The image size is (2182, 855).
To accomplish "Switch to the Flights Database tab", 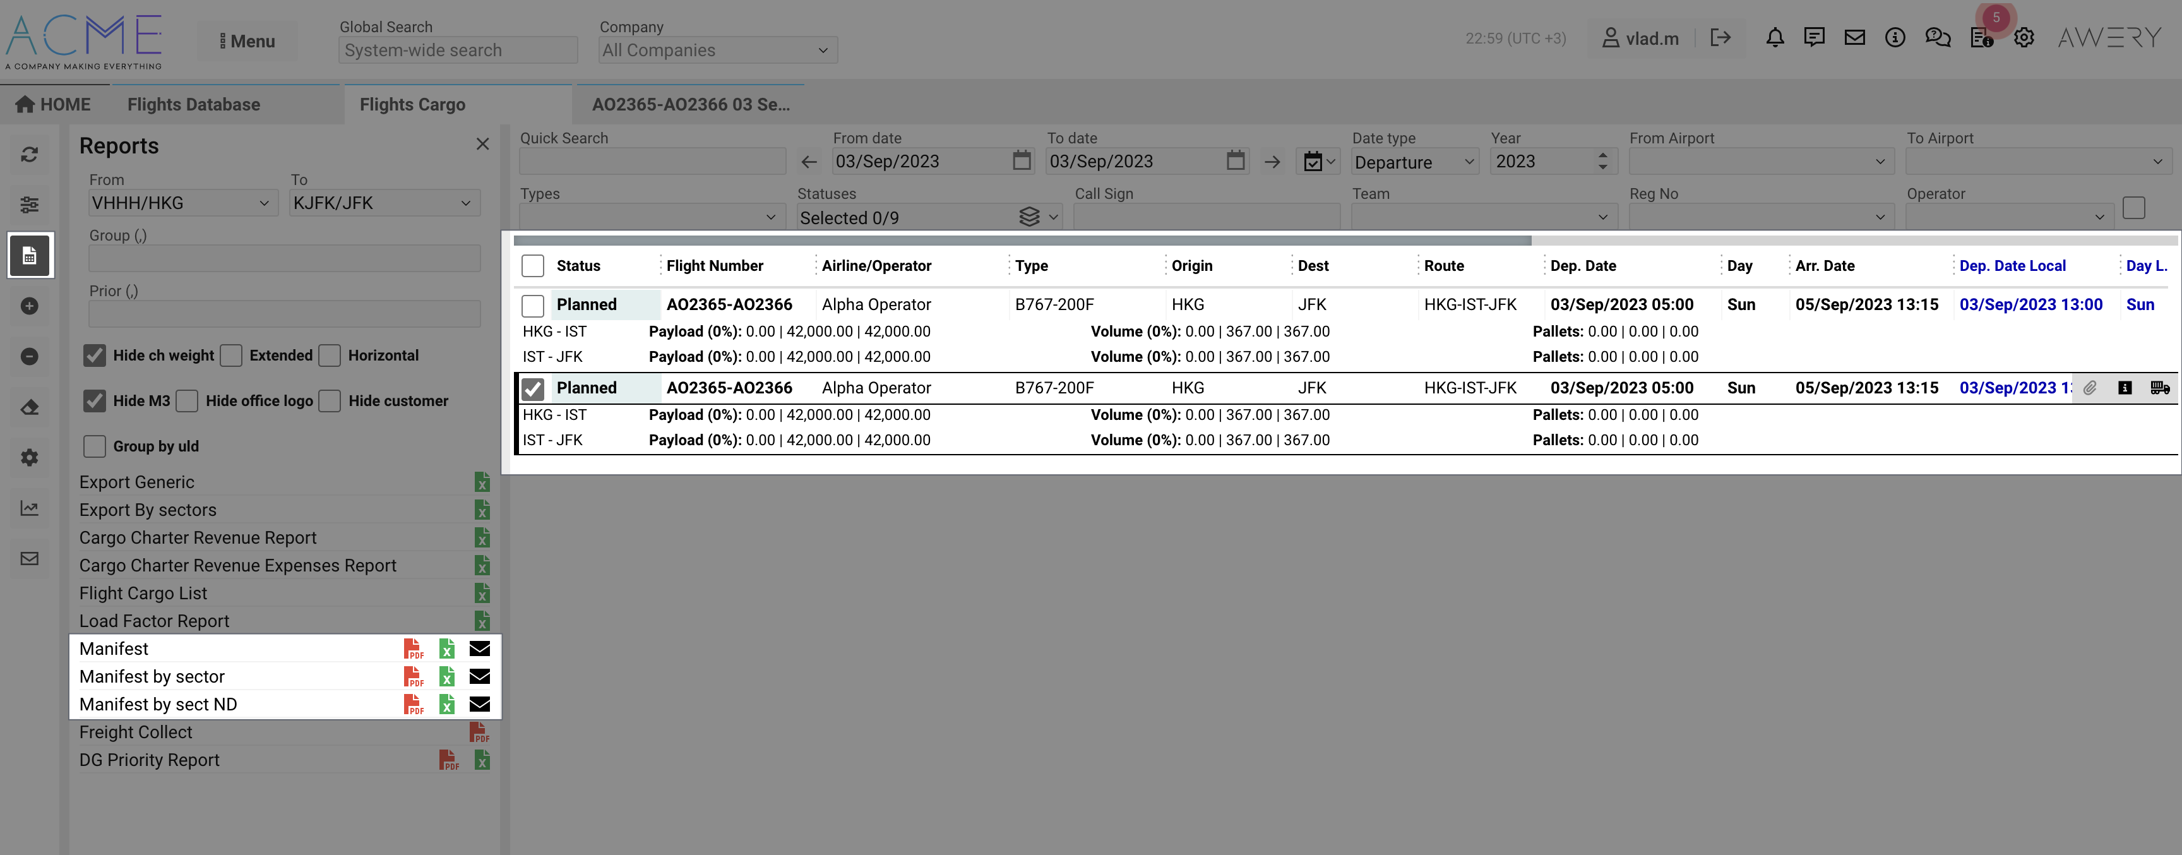I will (194, 104).
